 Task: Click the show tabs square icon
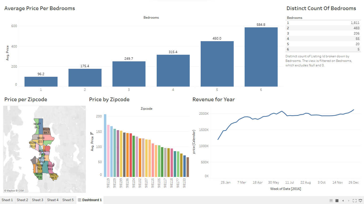point(337,201)
